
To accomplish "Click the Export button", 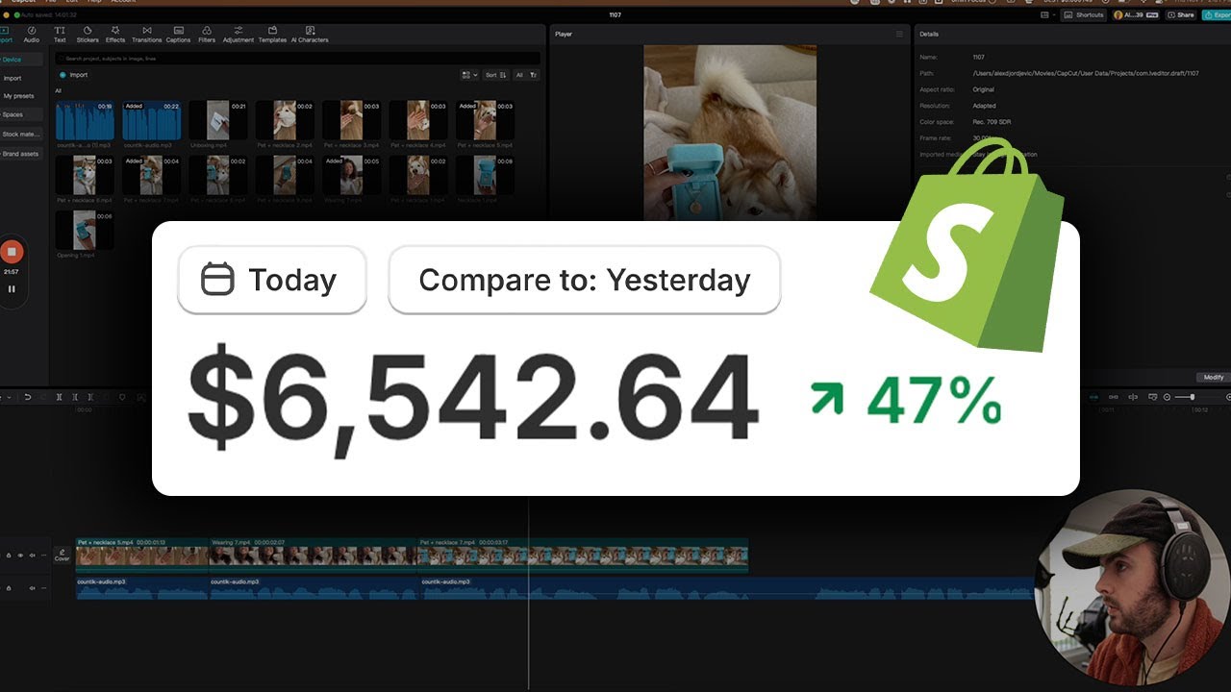I will [x=1217, y=15].
